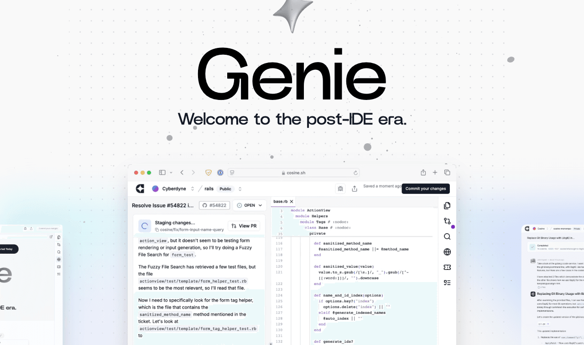Click the Genie heading
The height and width of the screenshot is (345, 584).
tap(292, 75)
